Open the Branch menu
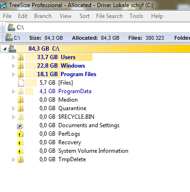Image resolution: width=190 pixels, height=192 pixels. 43,16
